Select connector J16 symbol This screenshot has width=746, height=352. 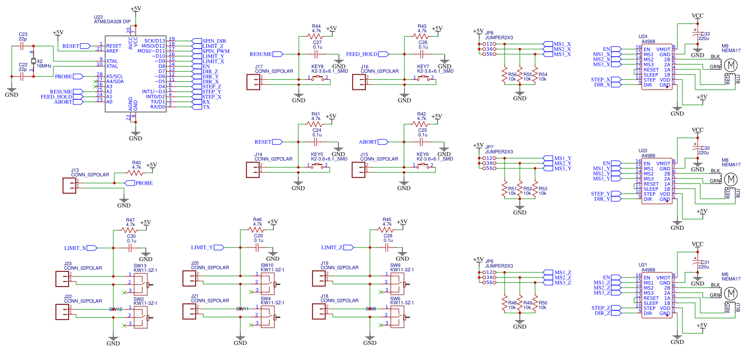358,82
